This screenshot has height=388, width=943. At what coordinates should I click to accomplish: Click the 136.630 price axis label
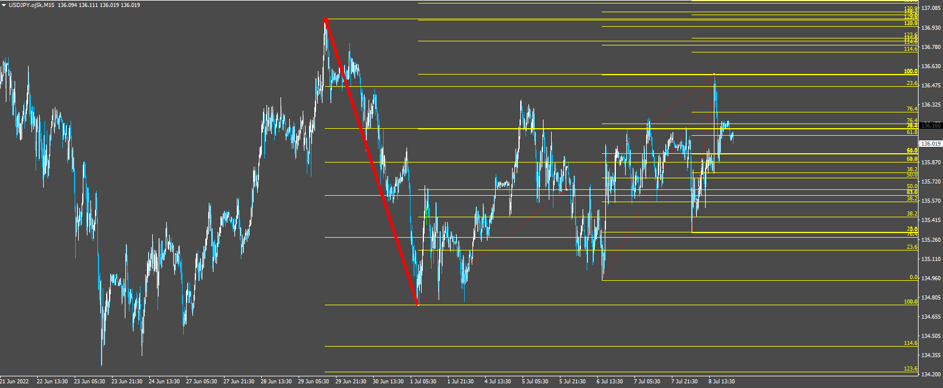(x=931, y=66)
